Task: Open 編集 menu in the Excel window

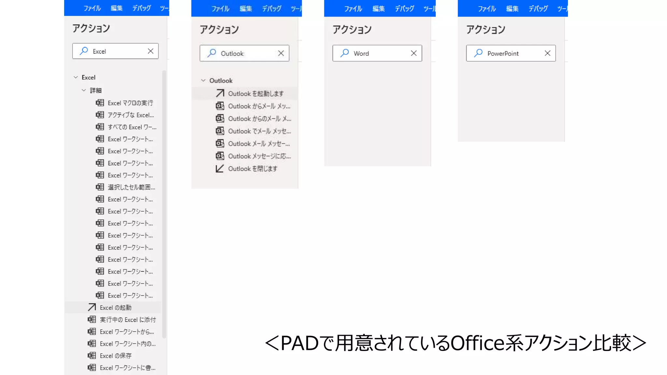Action: 117,8
